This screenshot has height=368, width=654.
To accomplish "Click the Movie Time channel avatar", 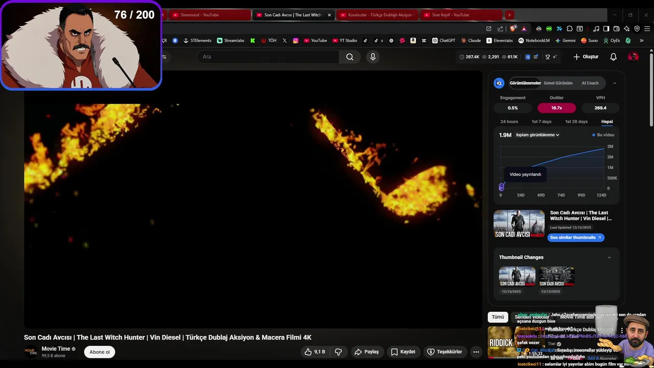I will coord(31,352).
